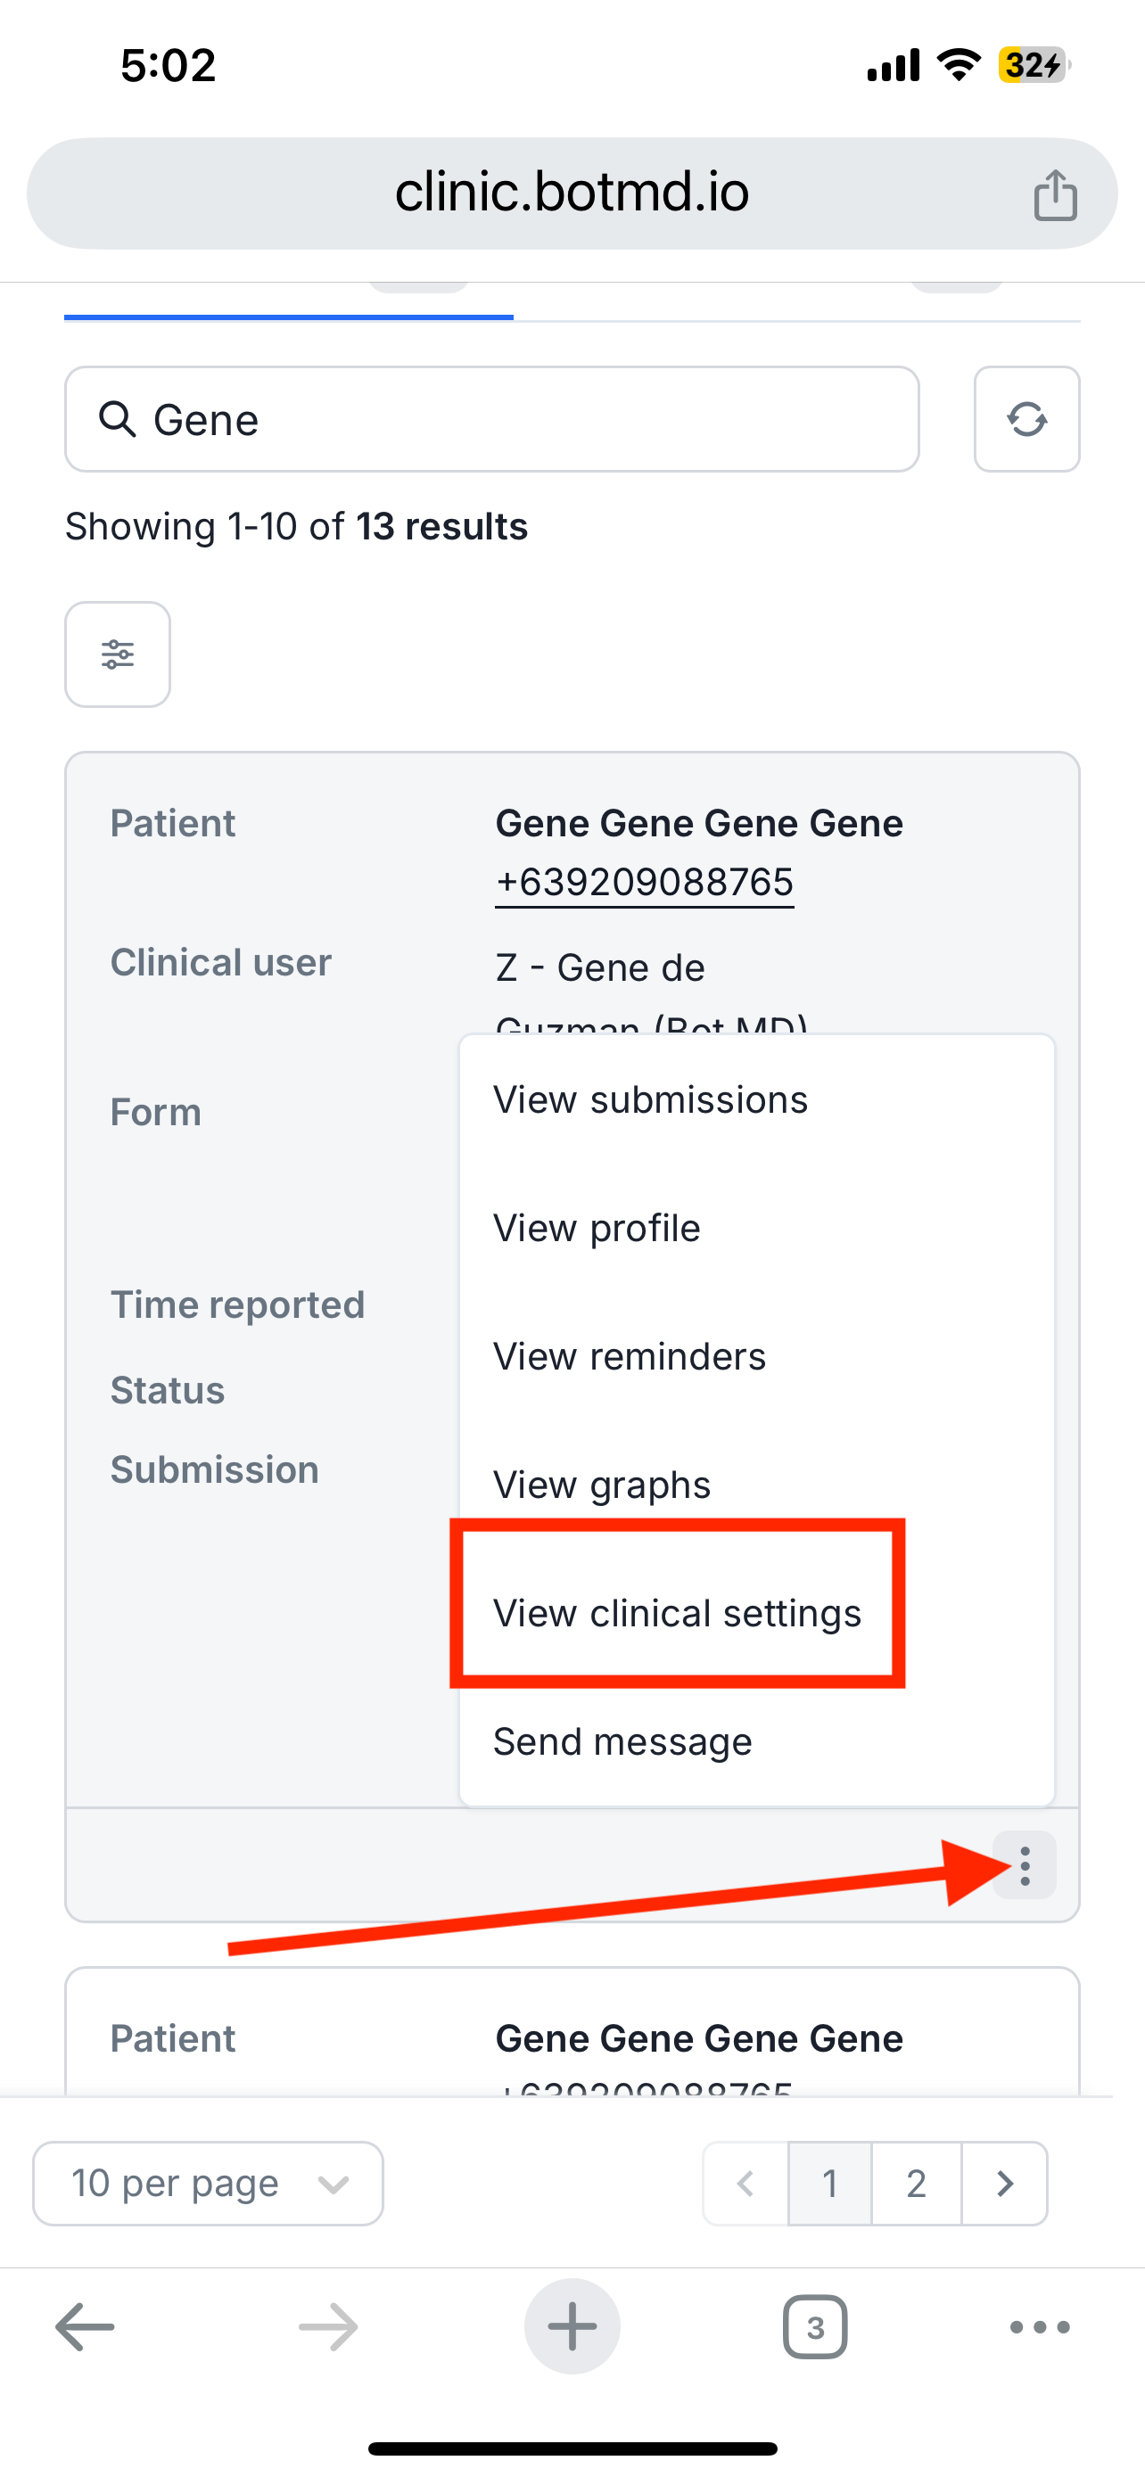Open the 10 per page dropdown
This screenshot has height=2477, width=1145.
coord(208,2183)
